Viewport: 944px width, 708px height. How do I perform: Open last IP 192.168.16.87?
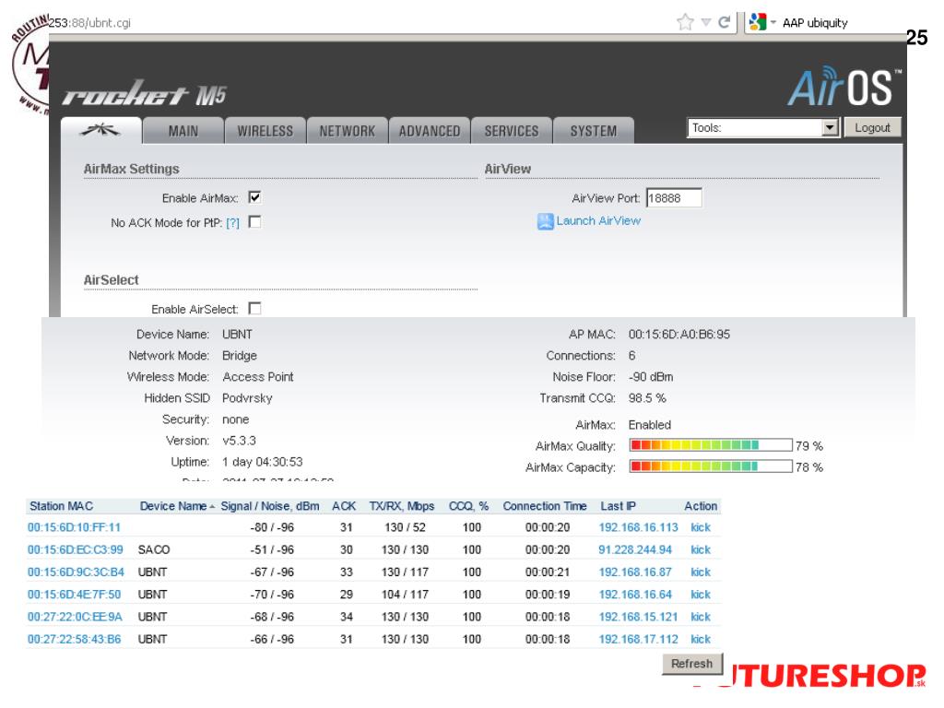(635, 572)
